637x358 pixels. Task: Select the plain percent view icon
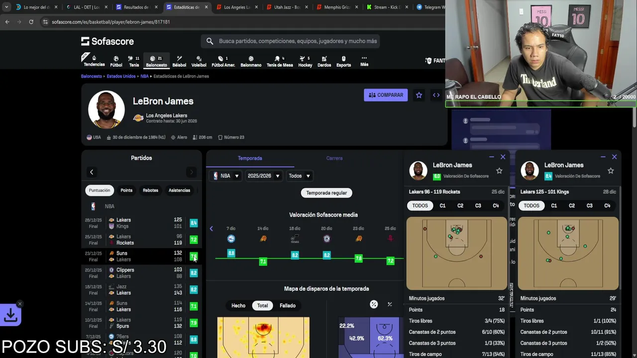point(390,304)
